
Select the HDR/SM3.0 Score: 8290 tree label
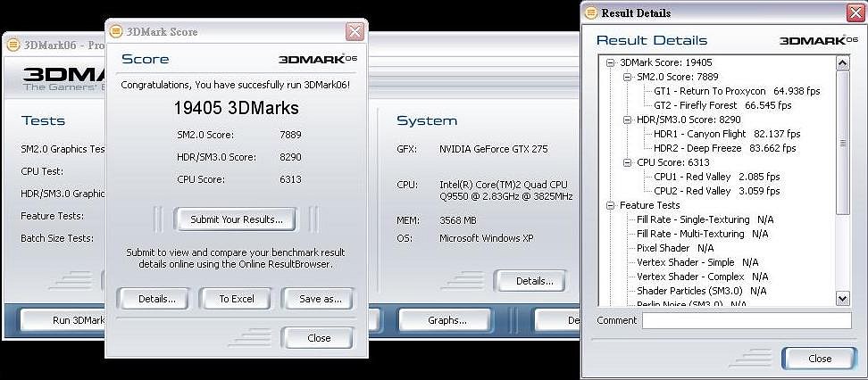(x=689, y=120)
